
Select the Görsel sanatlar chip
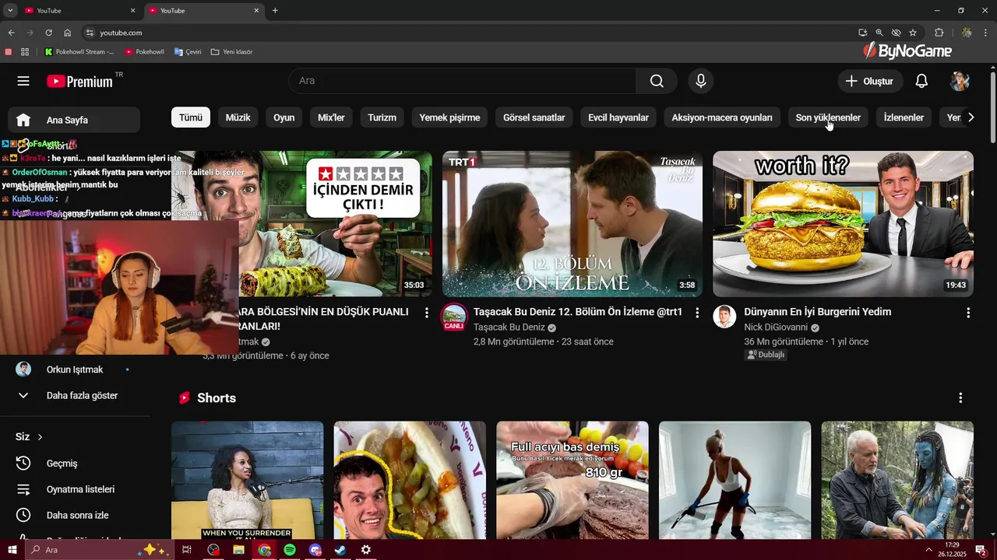point(534,117)
